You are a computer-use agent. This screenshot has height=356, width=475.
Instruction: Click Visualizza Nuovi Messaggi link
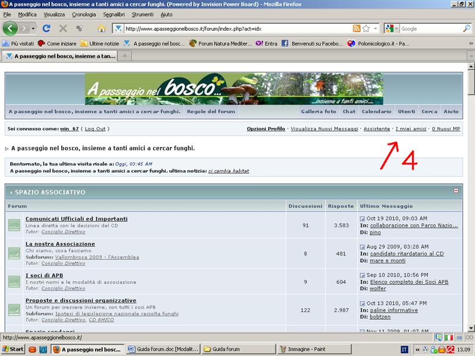(324, 129)
